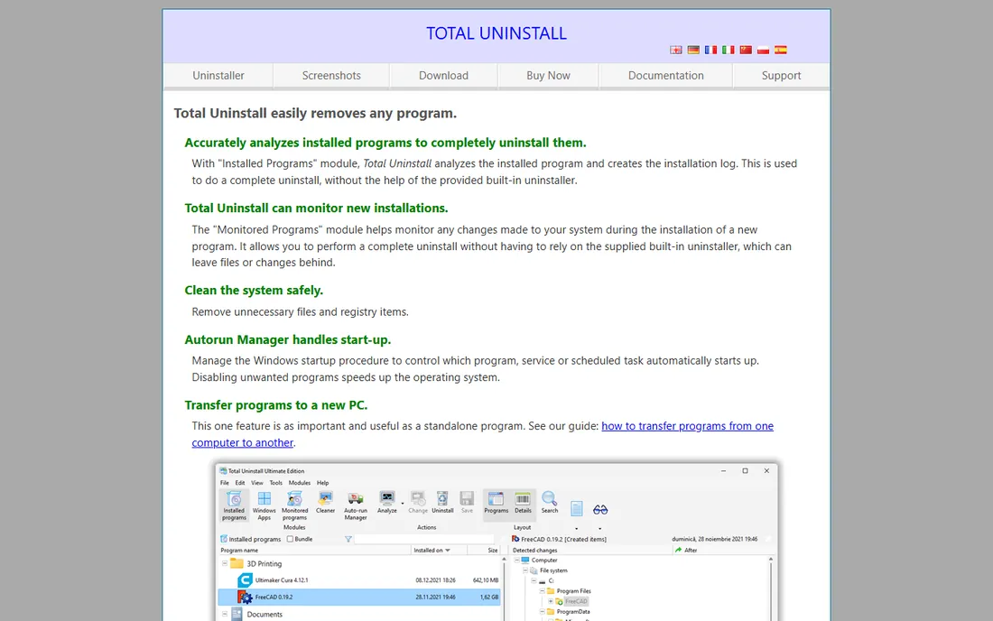
Task: Click the Cleaner icon in app screenshot
Action: click(x=325, y=502)
